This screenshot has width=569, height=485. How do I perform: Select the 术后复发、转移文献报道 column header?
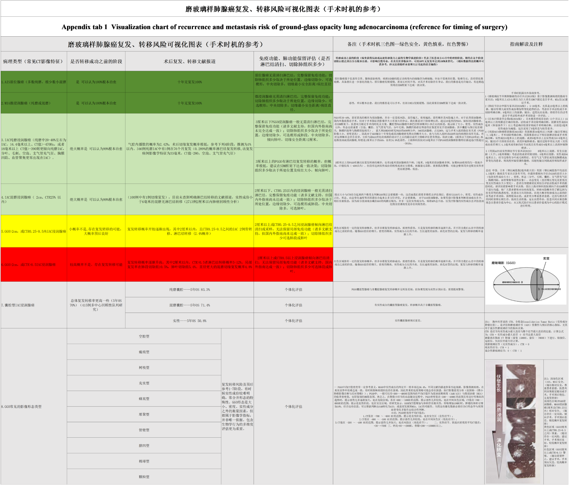189,61
